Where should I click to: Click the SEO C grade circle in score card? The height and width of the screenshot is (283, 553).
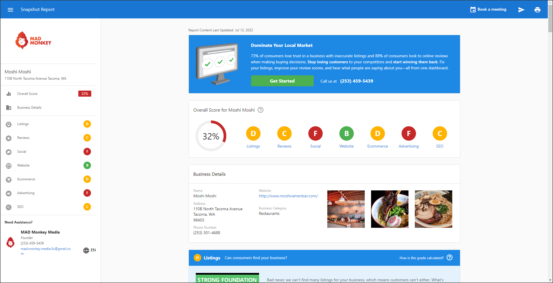[440, 133]
